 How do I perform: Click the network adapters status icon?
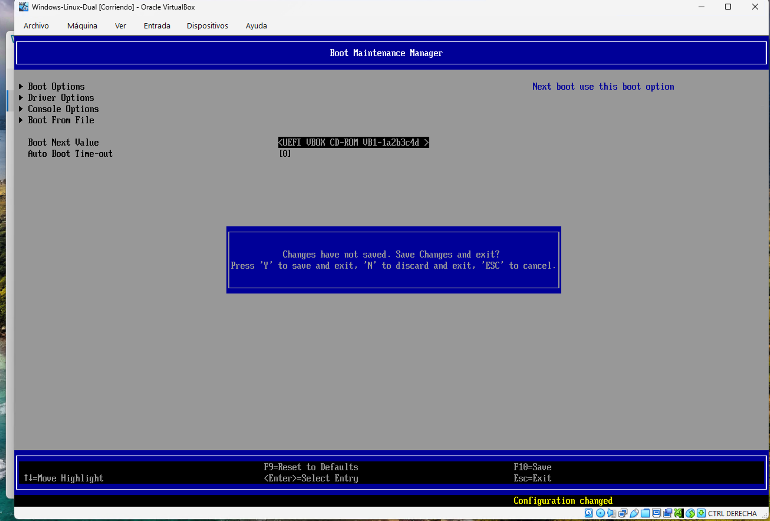[x=623, y=513]
